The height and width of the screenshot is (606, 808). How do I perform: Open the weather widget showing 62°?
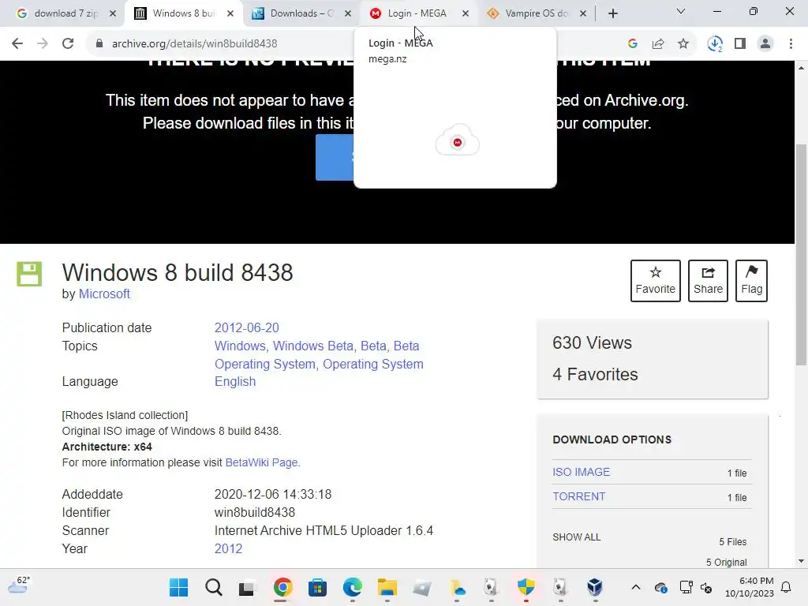point(19,585)
